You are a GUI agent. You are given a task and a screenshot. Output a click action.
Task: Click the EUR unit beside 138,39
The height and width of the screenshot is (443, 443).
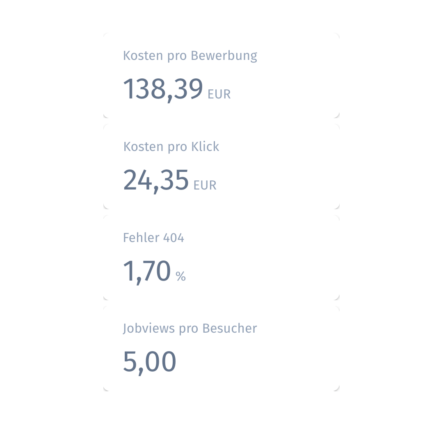point(219,94)
